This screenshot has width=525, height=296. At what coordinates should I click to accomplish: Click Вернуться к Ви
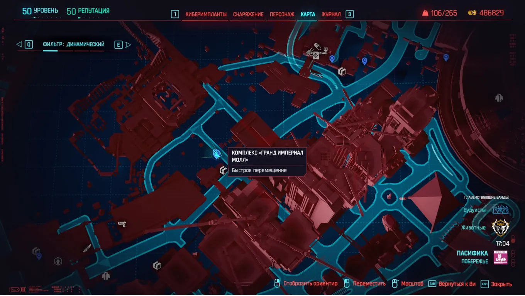click(x=457, y=284)
